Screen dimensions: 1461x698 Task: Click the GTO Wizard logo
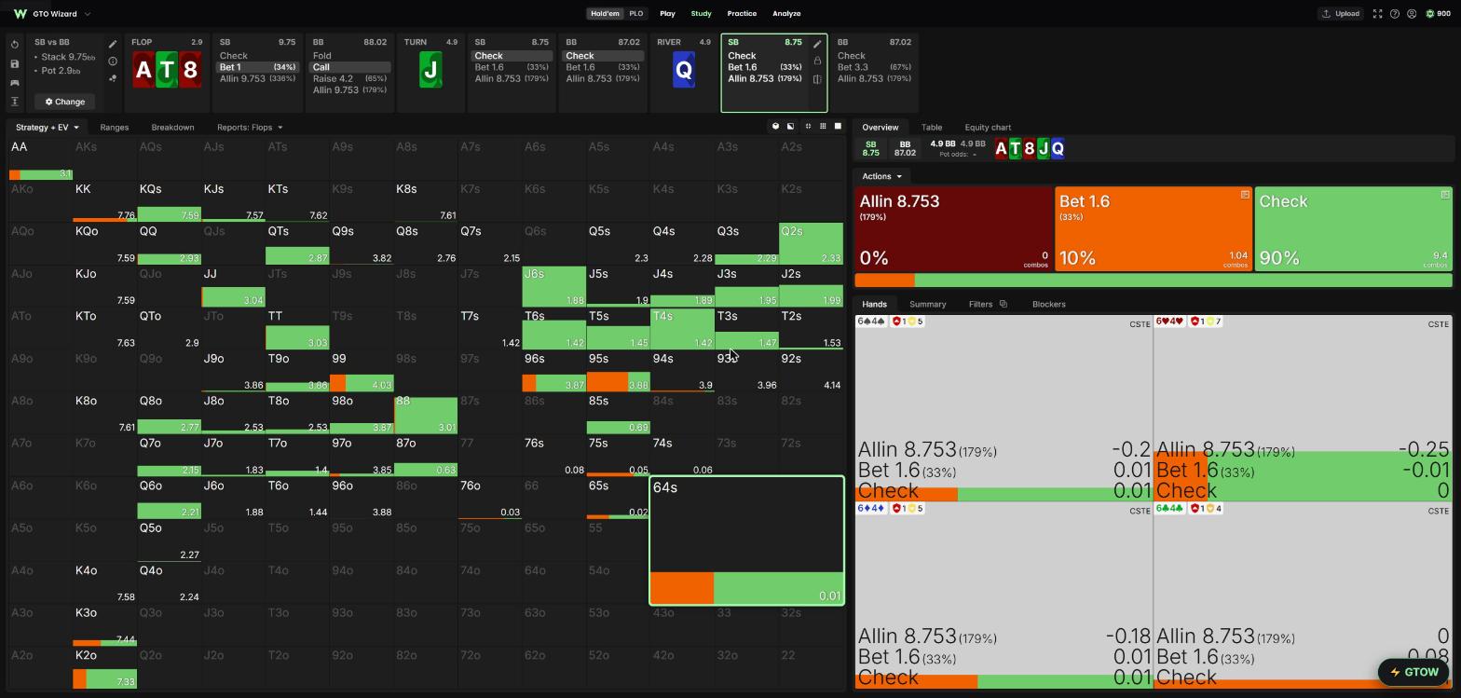pyautogui.click(x=20, y=14)
